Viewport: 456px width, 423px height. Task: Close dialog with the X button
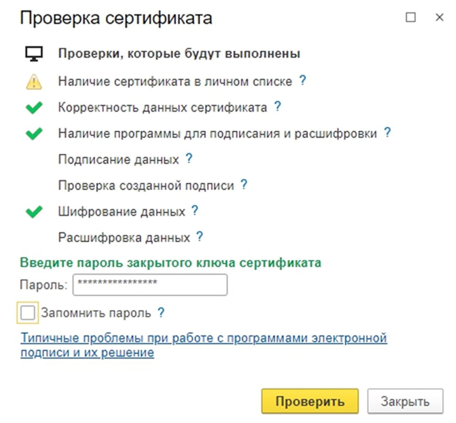tap(439, 17)
